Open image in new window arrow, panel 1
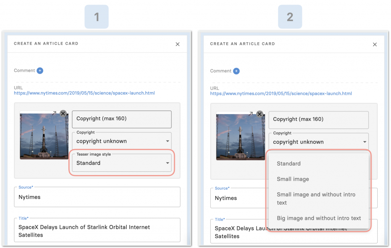 [x=54, y=113]
